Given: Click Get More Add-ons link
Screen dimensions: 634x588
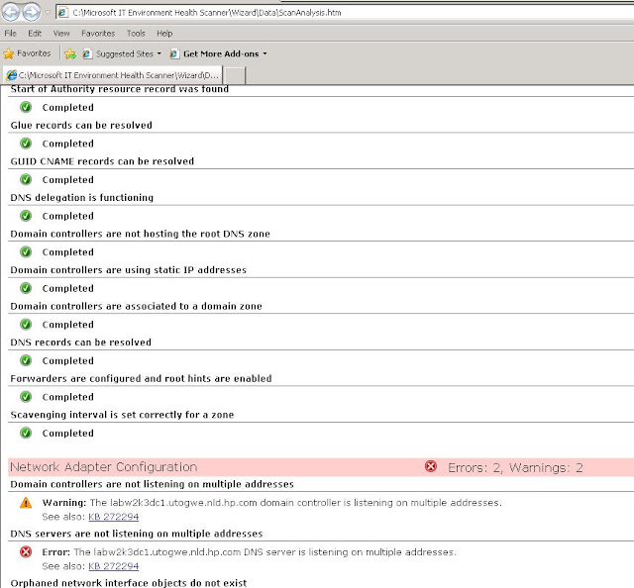Looking at the screenshot, I should 221,53.
